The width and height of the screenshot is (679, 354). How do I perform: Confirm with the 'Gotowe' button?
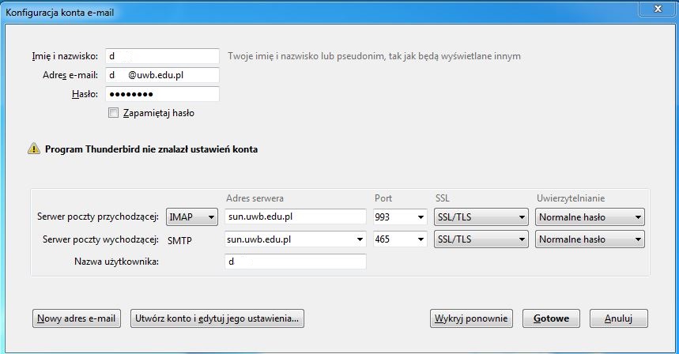(x=551, y=318)
